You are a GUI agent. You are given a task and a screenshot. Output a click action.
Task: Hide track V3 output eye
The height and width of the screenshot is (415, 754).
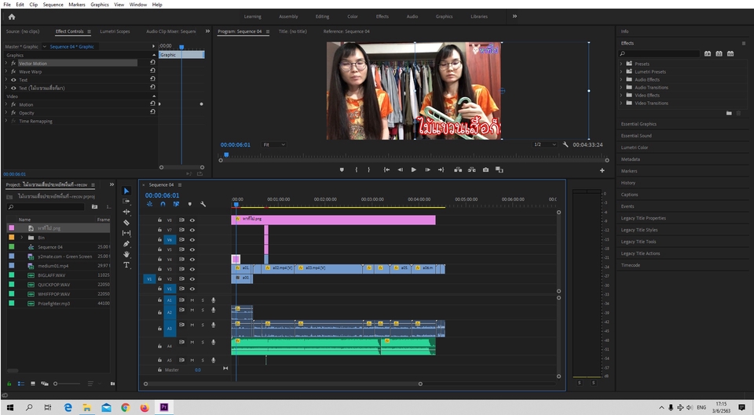[192, 269]
